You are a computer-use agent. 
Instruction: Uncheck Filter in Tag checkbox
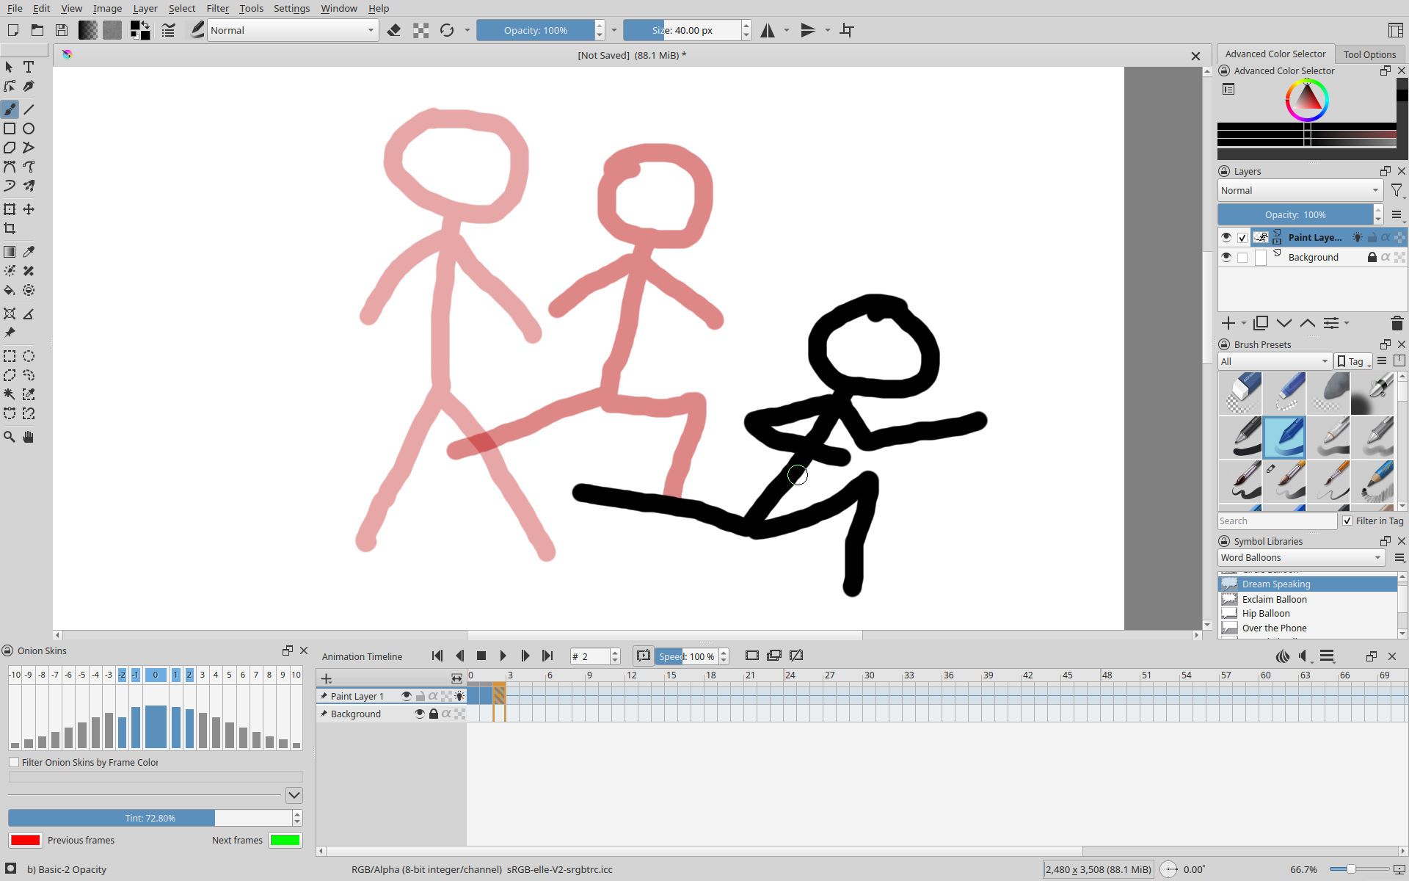tap(1347, 521)
